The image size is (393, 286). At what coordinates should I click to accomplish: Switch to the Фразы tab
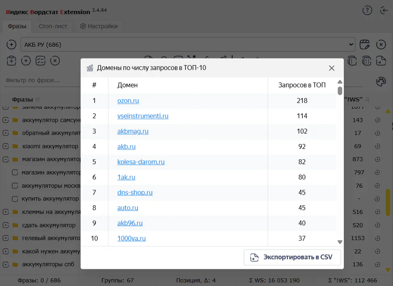click(x=17, y=26)
